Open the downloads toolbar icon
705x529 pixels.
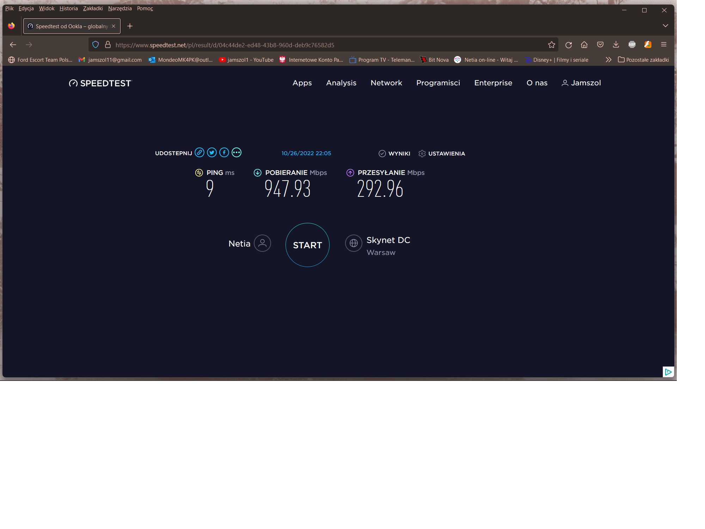pyautogui.click(x=616, y=44)
